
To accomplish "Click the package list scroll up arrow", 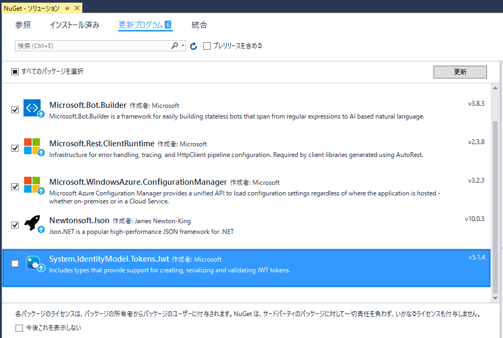I will tap(495, 88).
